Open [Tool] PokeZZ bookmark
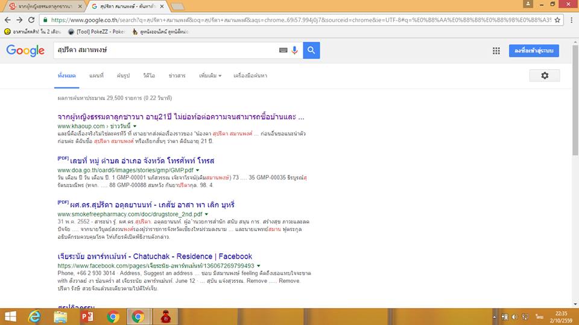The width and height of the screenshot is (579, 325). click(96, 32)
